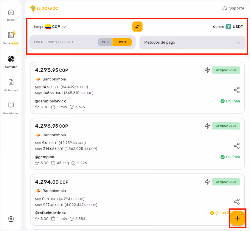Click the 48 seg response time
Image resolution: width=250 pixels, height=231 pixels.
click(60, 163)
